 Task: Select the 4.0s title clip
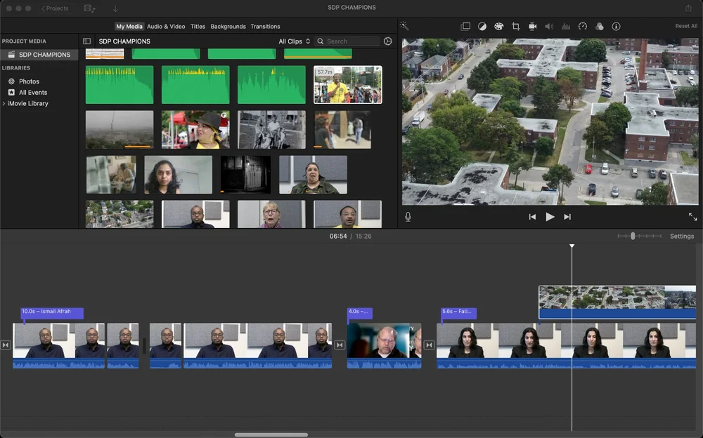click(x=359, y=312)
